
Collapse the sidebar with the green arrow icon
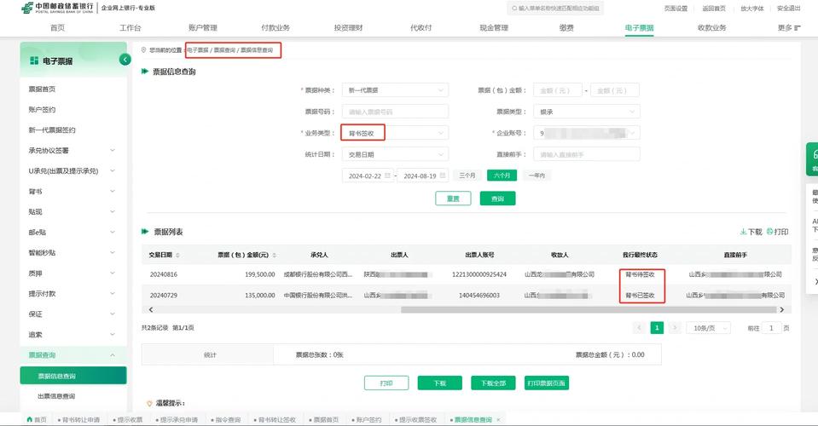pyautogui.click(x=125, y=60)
